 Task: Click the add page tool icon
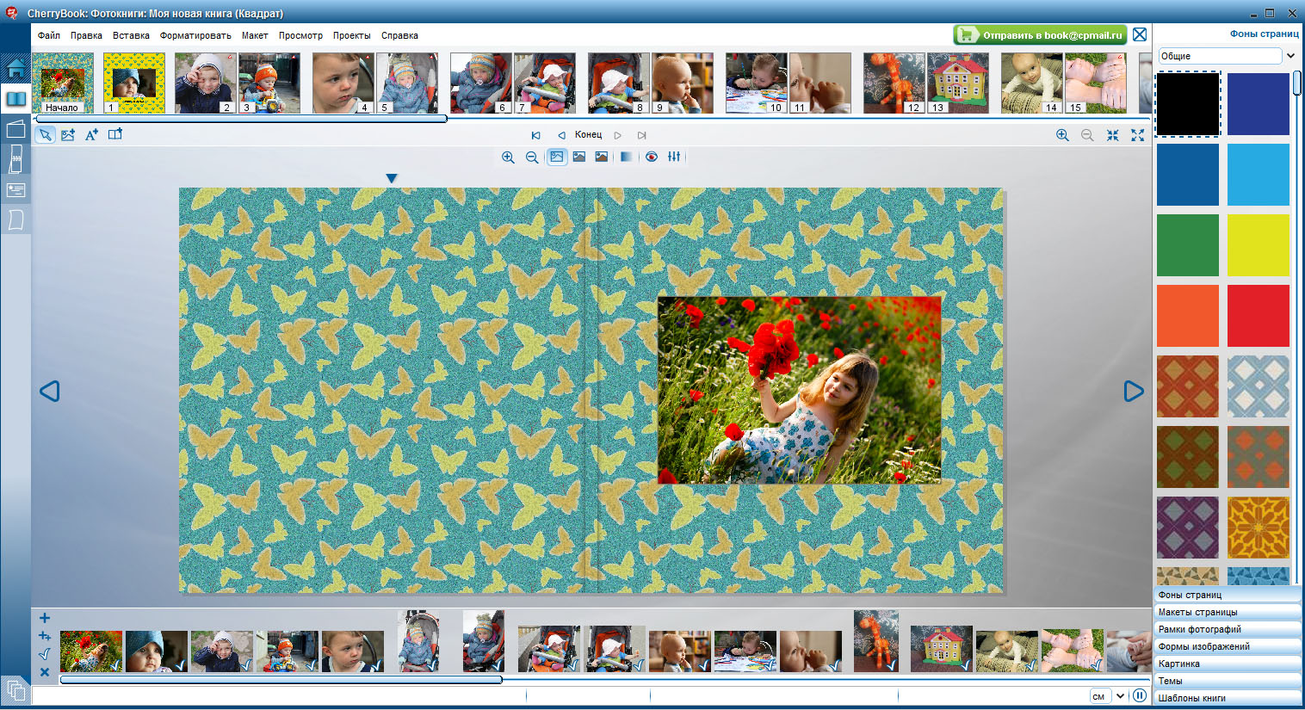tap(114, 134)
